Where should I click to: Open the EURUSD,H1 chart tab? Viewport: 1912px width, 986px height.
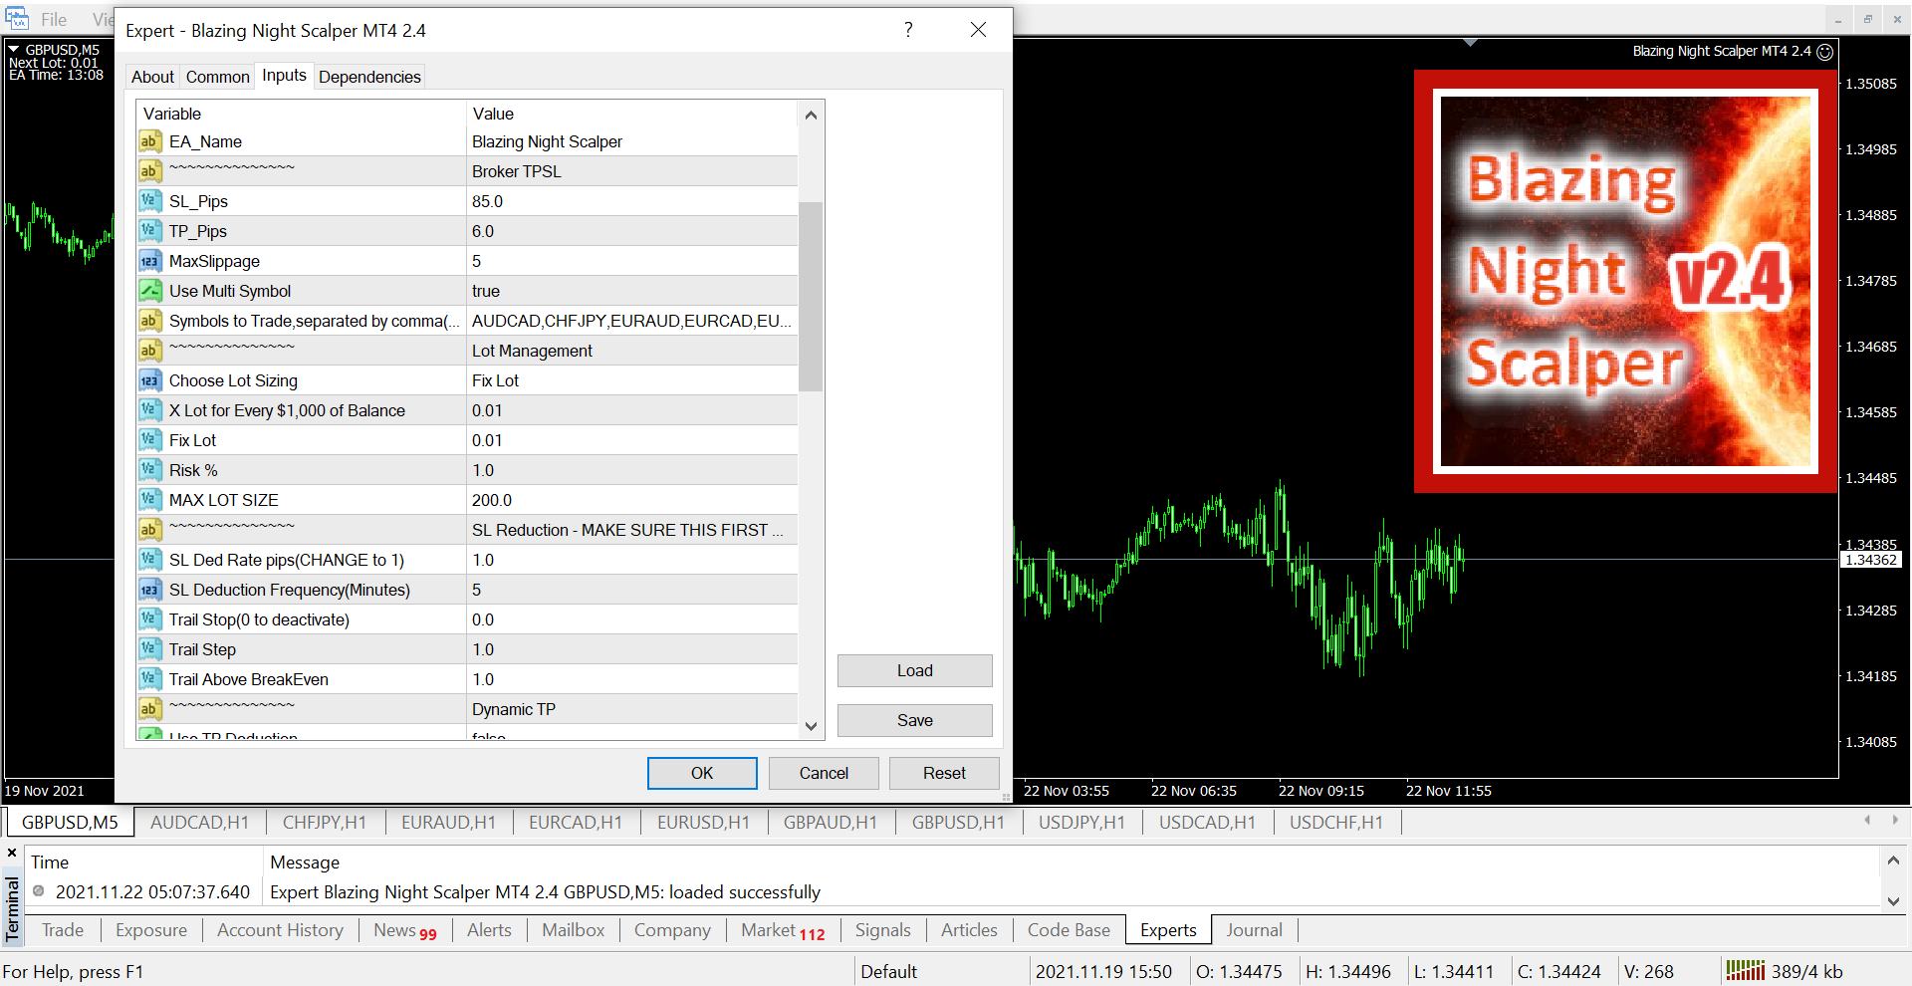703,823
